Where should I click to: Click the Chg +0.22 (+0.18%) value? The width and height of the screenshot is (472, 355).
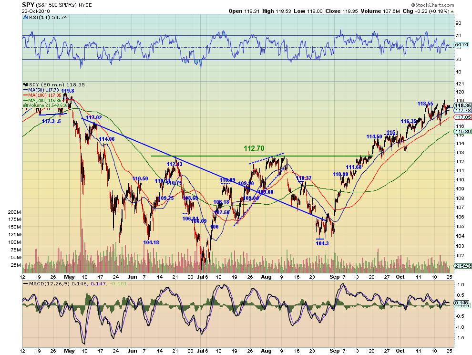click(426, 11)
